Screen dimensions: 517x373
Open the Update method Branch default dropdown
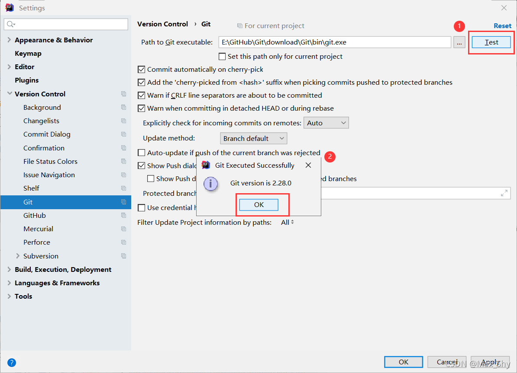click(254, 138)
